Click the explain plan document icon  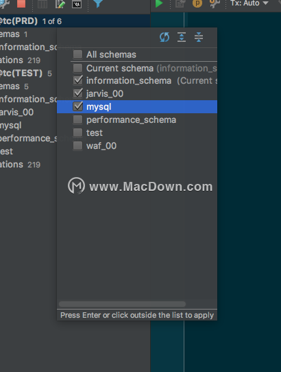coord(180,3)
